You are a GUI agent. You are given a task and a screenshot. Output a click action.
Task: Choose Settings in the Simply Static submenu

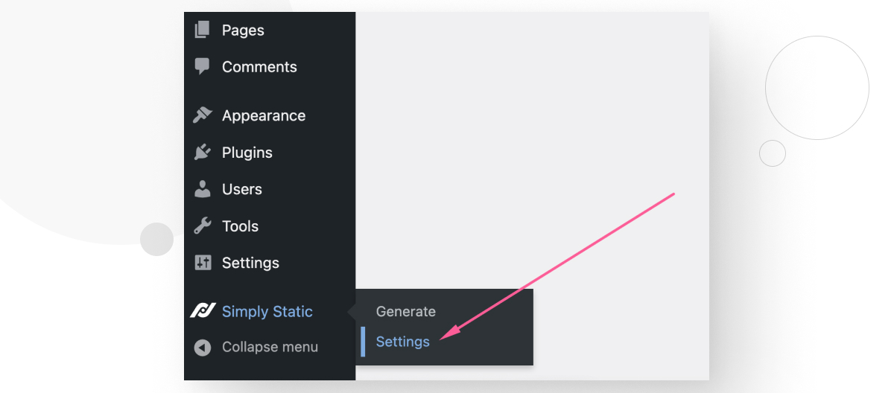pos(403,342)
